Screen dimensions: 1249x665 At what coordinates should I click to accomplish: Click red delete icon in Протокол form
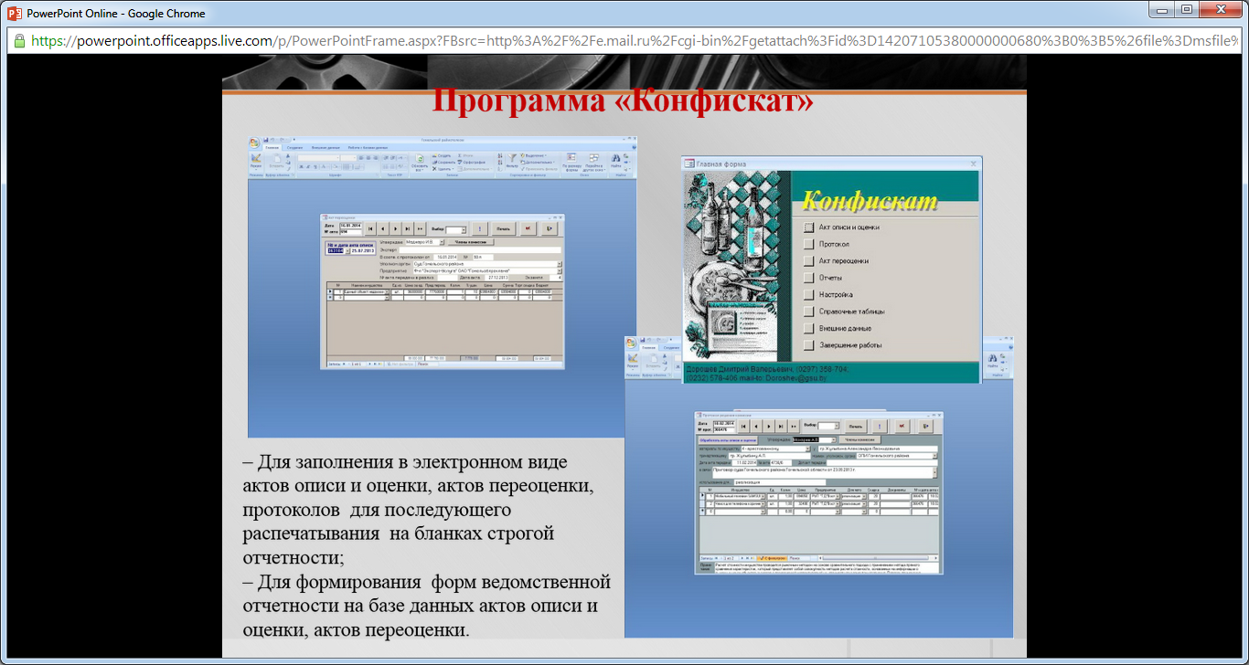pos(902,427)
